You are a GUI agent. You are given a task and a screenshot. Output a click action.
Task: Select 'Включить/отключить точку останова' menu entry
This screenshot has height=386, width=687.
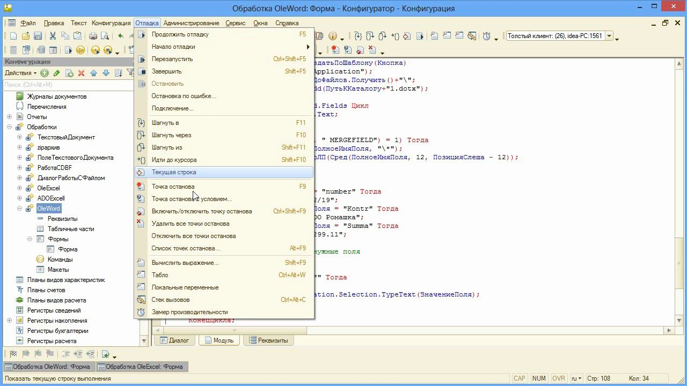pyautogui.click(x=201, y=211)
